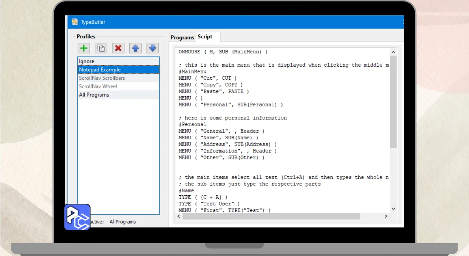Click the duplicate profile copy icon

[x=101, y=48]
